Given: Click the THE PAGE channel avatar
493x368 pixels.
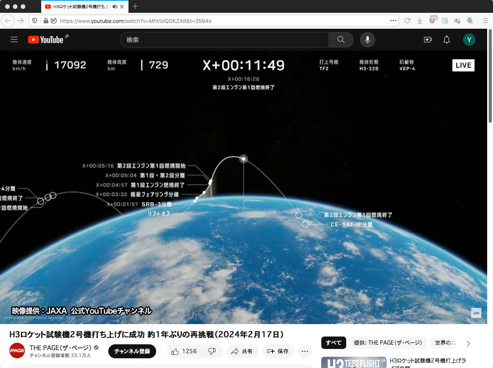Looking at the screenshot, I should coord(17,351).
